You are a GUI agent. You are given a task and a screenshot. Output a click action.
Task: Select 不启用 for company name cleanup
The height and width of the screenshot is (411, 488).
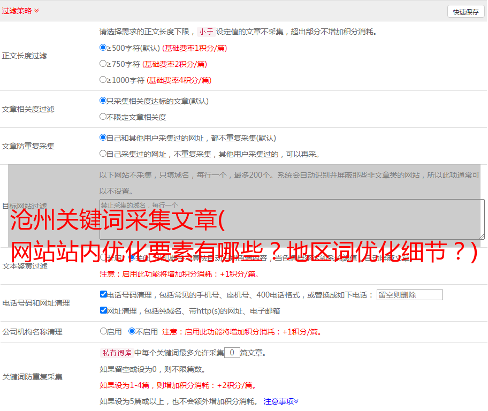(x=132, y=331)
